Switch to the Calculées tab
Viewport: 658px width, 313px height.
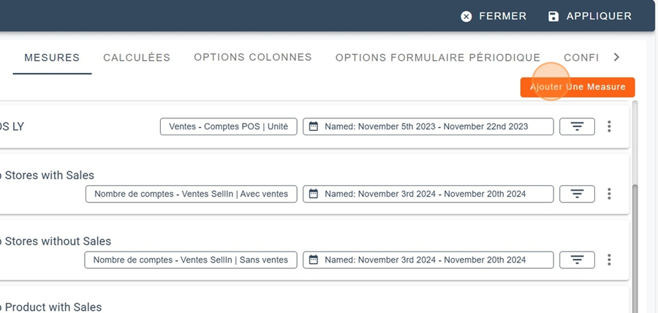[137, 58]
